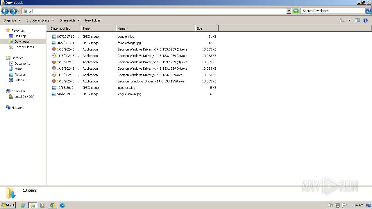This screenshot has width=372, height=209.
Task: Click the 8:16 AM clock
Action: click(357, 205)
